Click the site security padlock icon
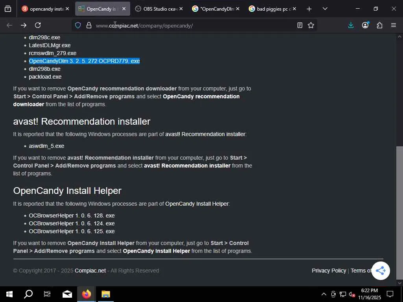 [89, 25]
